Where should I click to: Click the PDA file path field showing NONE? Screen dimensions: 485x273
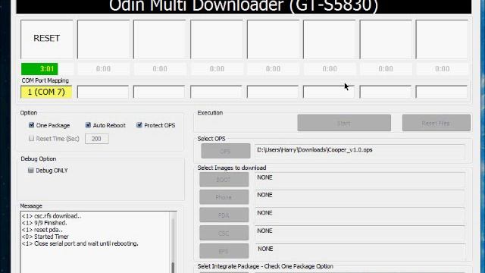tap(360, 216)
